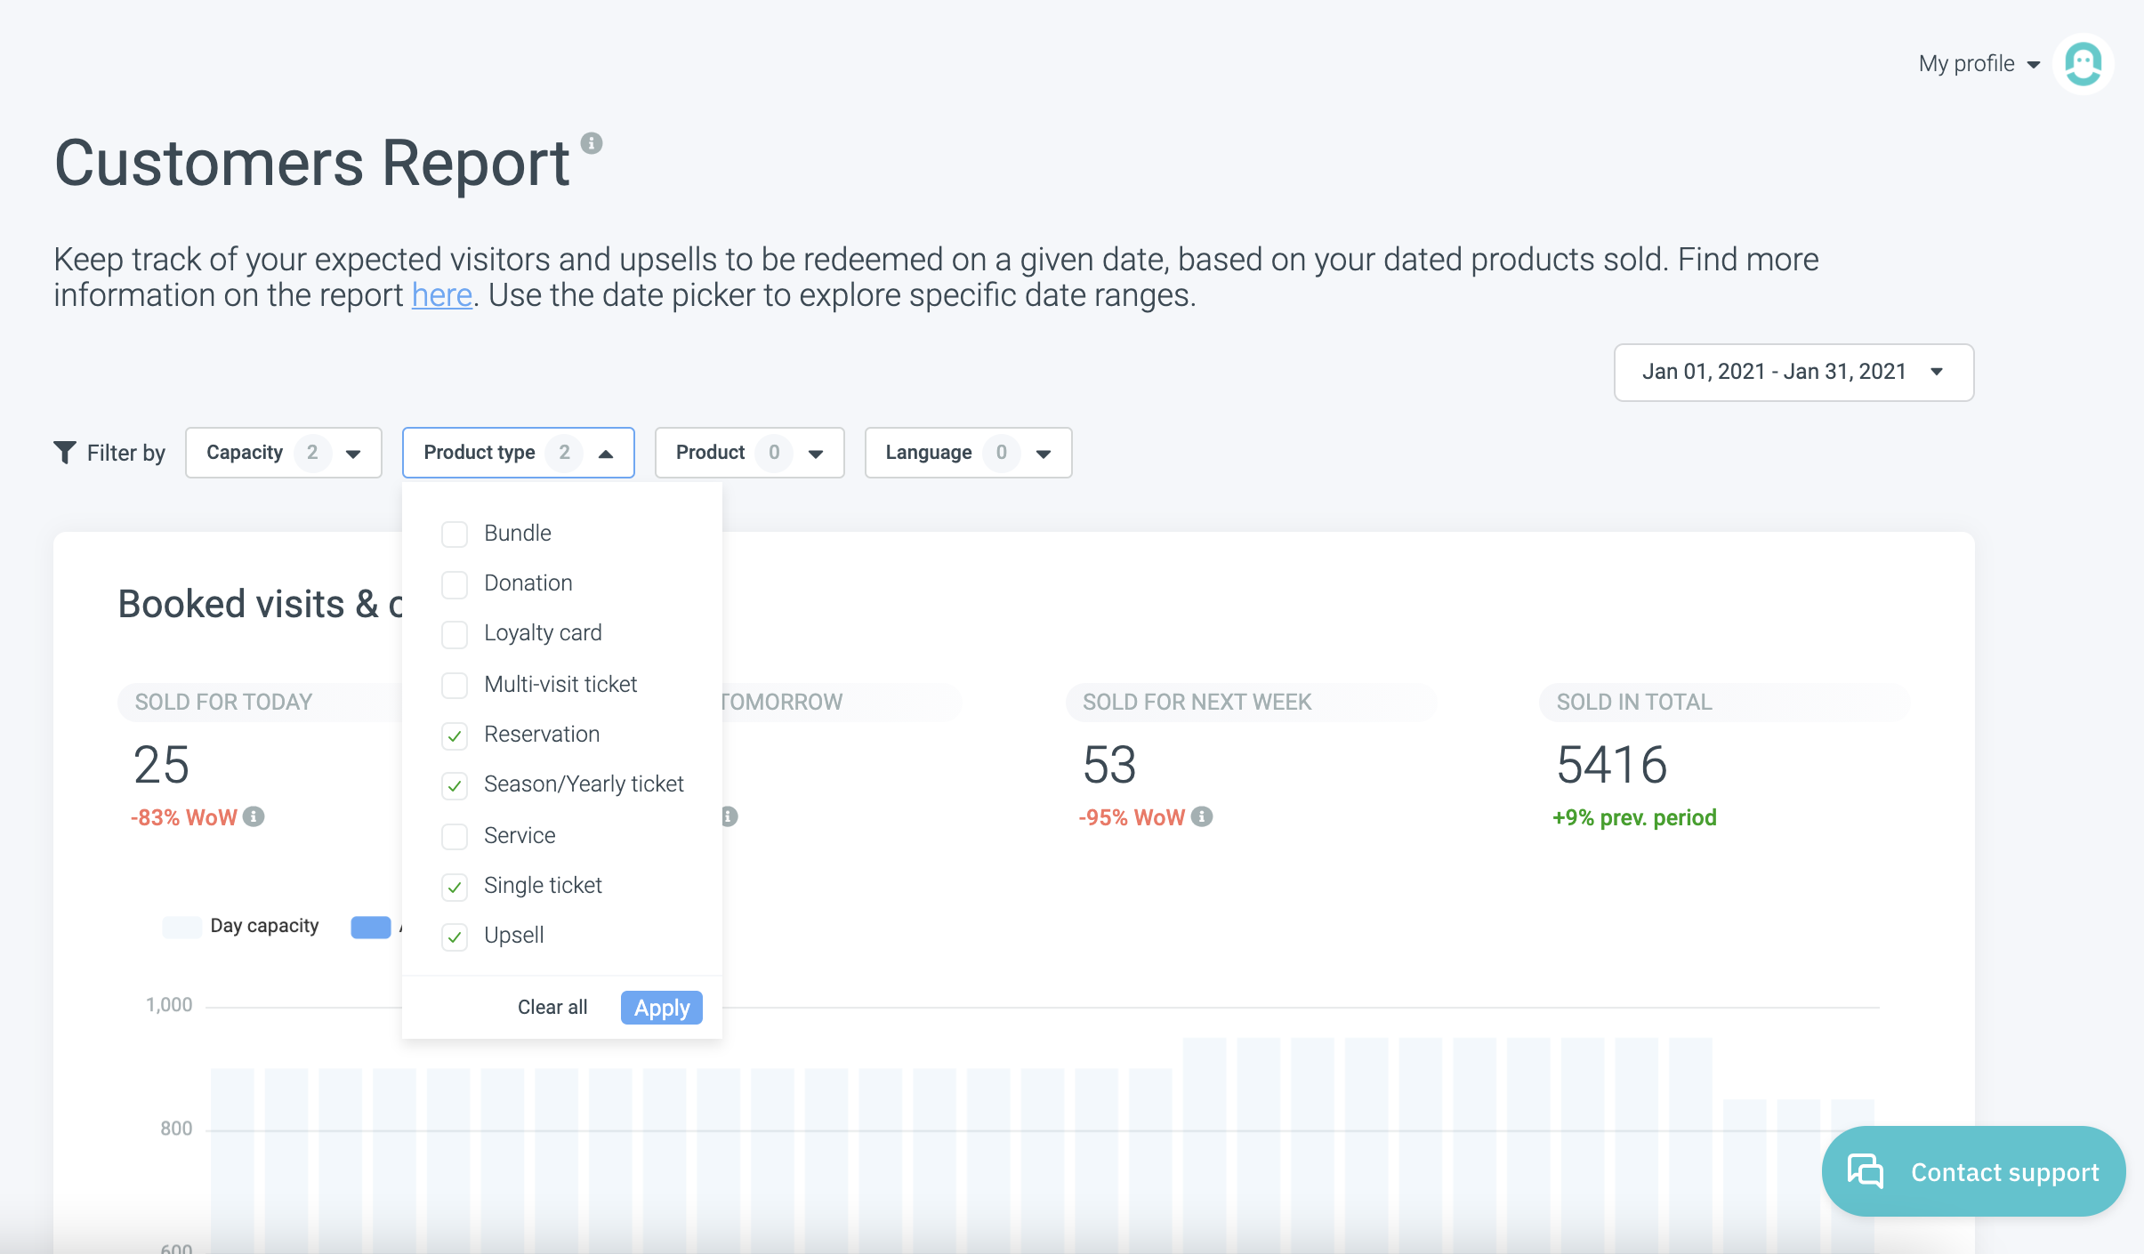Click info icon next to -95% WoW
Screen dimensions: 2144x1254
pos(1202,816)
